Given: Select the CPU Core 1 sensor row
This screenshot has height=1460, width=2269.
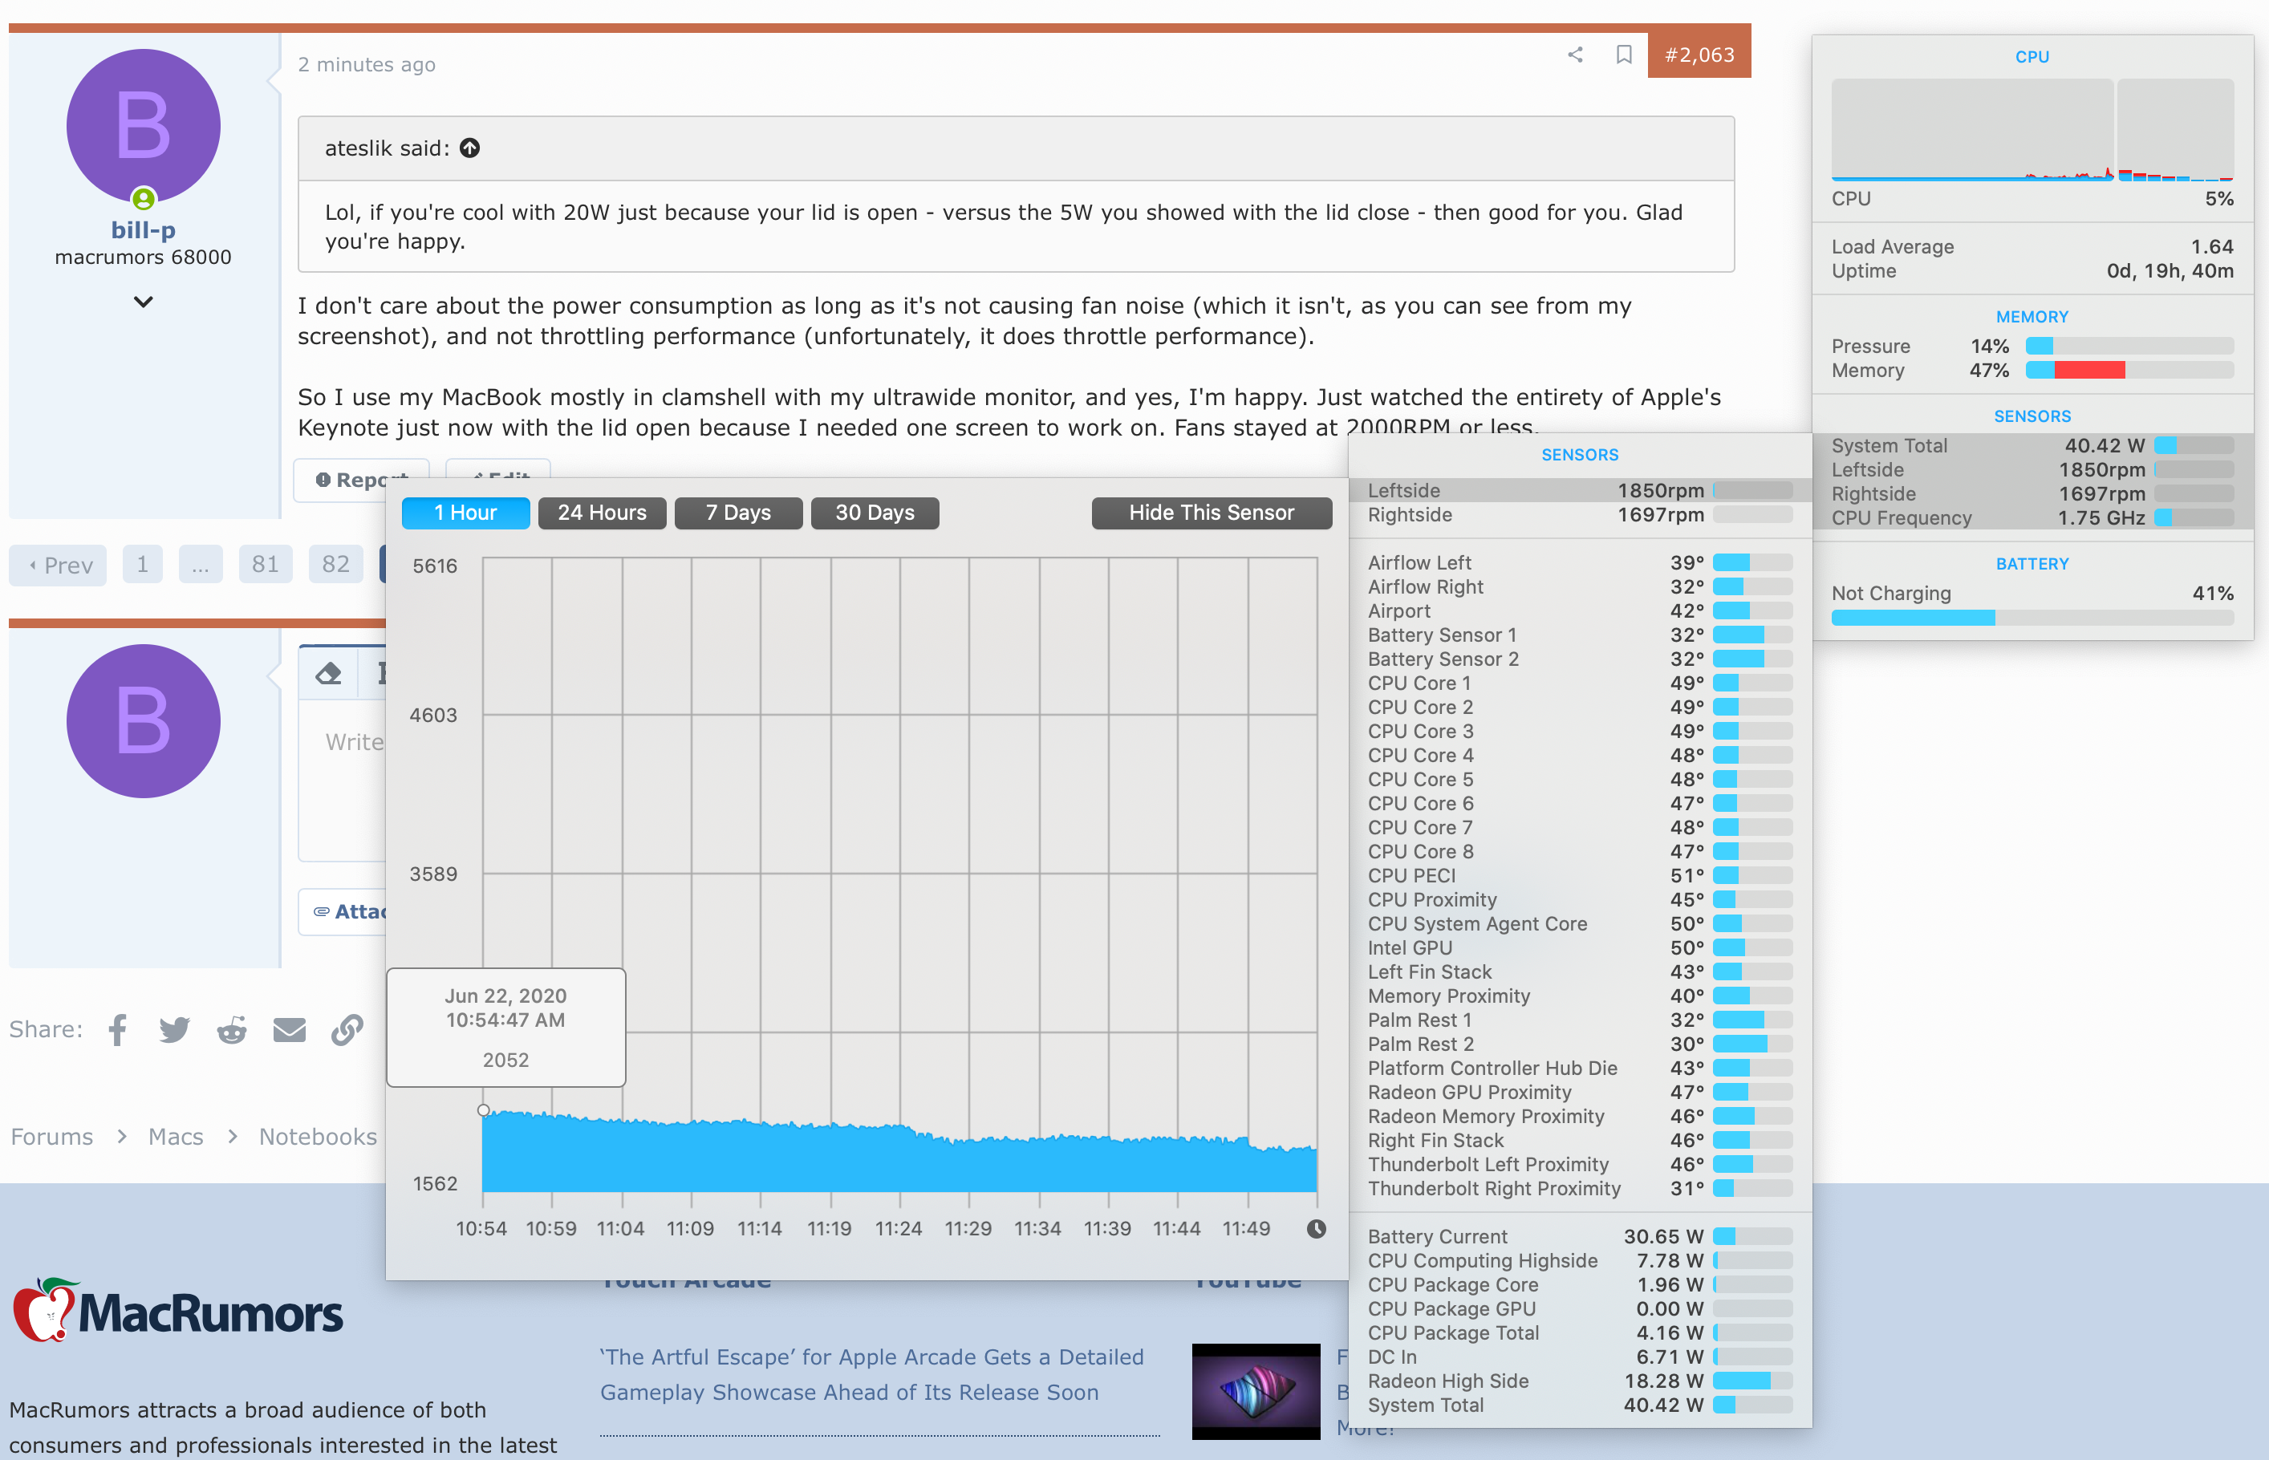Looking at the screenshot, I should [1580, 683].
